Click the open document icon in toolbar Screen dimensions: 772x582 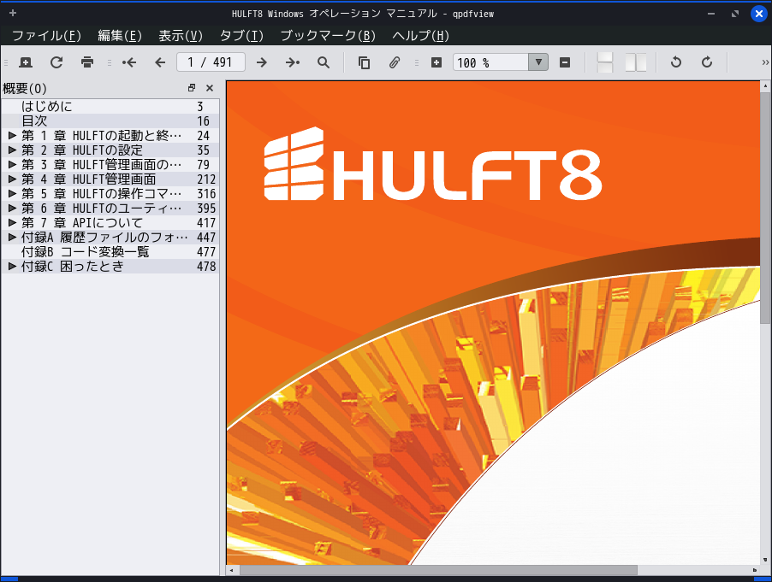pyautogui.click(x=26, y=62)
